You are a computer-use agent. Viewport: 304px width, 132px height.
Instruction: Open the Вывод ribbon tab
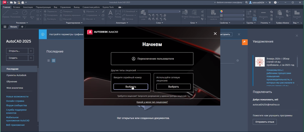(x=77, y=7)
